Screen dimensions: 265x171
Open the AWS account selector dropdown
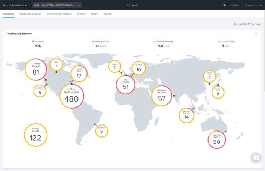click(57, 5)
